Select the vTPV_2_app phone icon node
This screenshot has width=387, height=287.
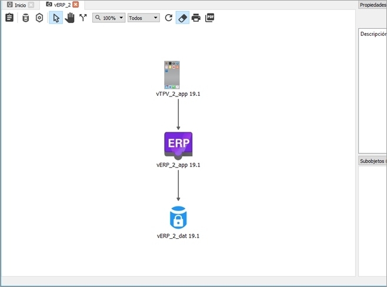(172, 75)
